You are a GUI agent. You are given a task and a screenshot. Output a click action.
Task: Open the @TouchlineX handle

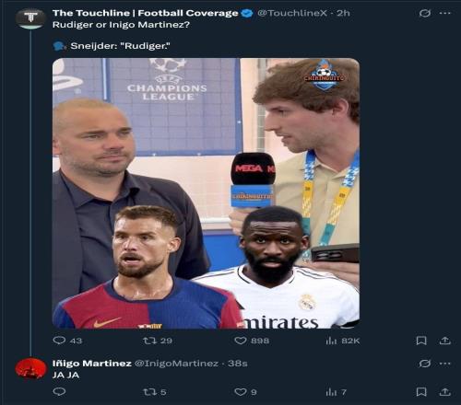(292, 13)
